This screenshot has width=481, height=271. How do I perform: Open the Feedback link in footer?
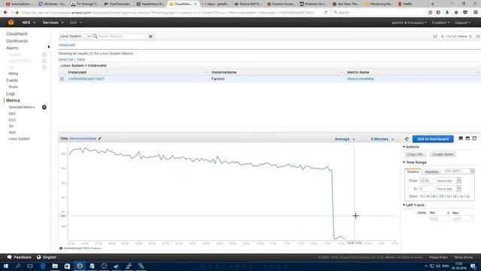pyautogui.click(x=20, y=257)
